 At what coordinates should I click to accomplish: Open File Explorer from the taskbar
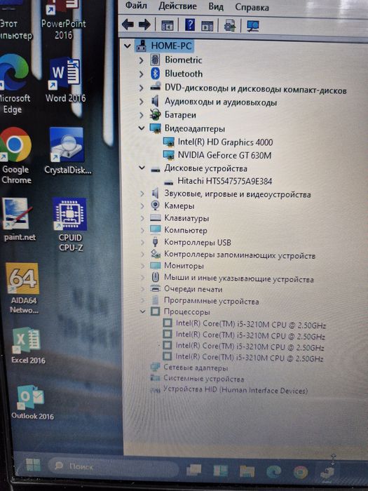247,471
